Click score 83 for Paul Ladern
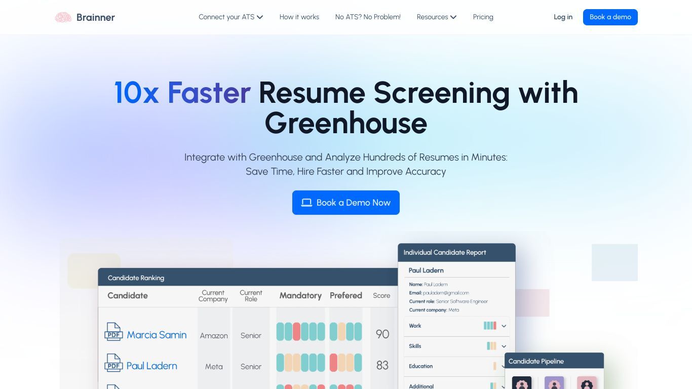Image resolution: width=692 pixels, height=389 pixels. pos(382,365)
